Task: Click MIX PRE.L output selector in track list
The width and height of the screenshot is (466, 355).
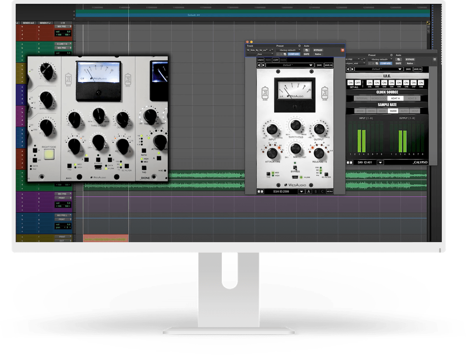Action: 62,215
